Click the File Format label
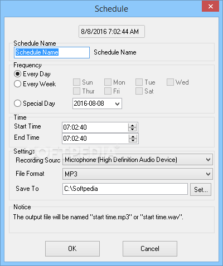This screenshot has width=223, height=266. point(30,174)
